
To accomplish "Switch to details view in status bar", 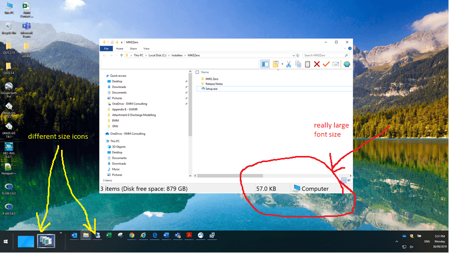I will pos(343,180).
